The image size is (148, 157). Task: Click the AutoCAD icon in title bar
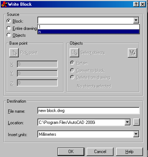point(4,4)
